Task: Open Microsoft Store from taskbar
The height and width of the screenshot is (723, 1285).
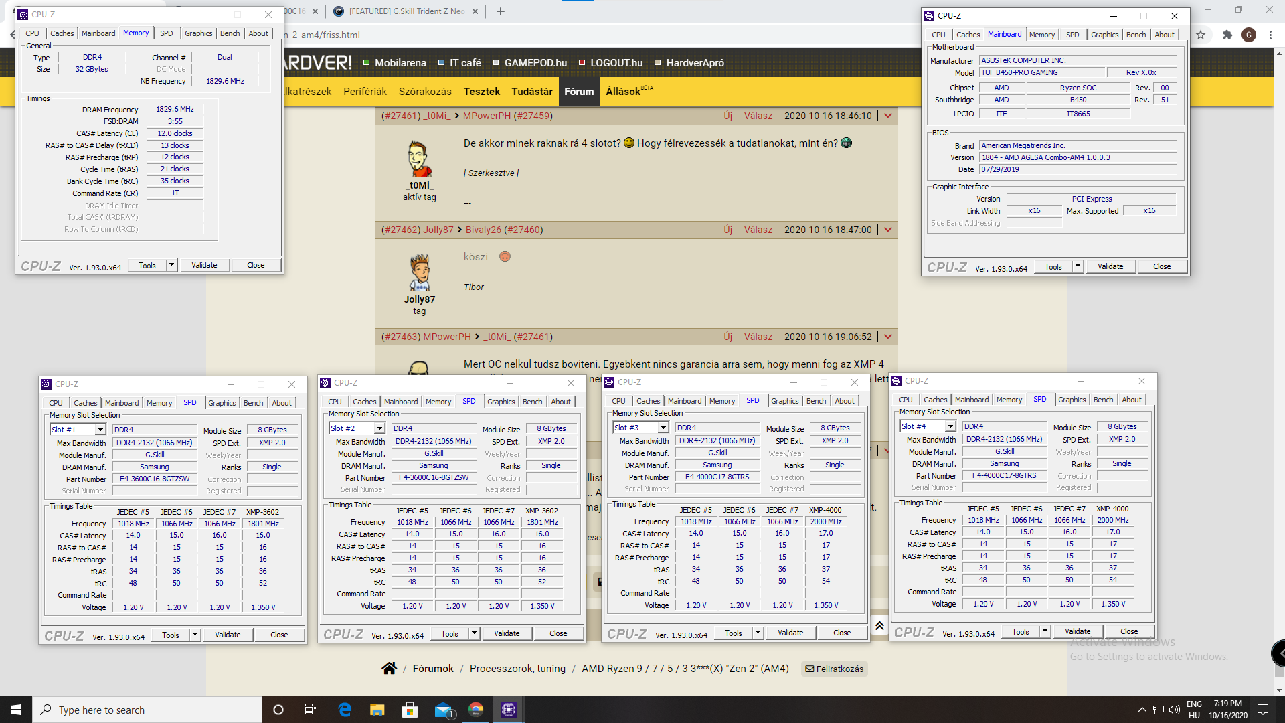Action: [x=410, y=710]
